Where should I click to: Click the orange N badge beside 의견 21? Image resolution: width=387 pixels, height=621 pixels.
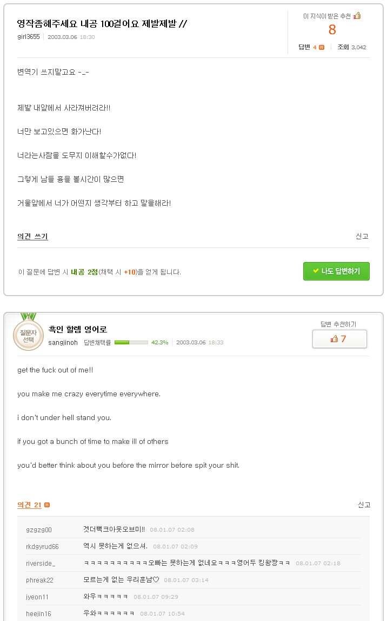tap(47, 505)
